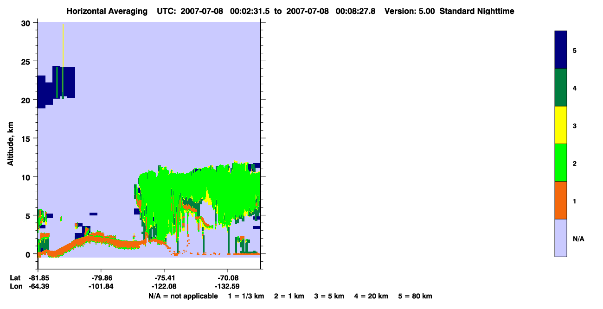Click the x-axis 'Lon' row label
This screenshot has width=603, height=309.
[16, 286]
